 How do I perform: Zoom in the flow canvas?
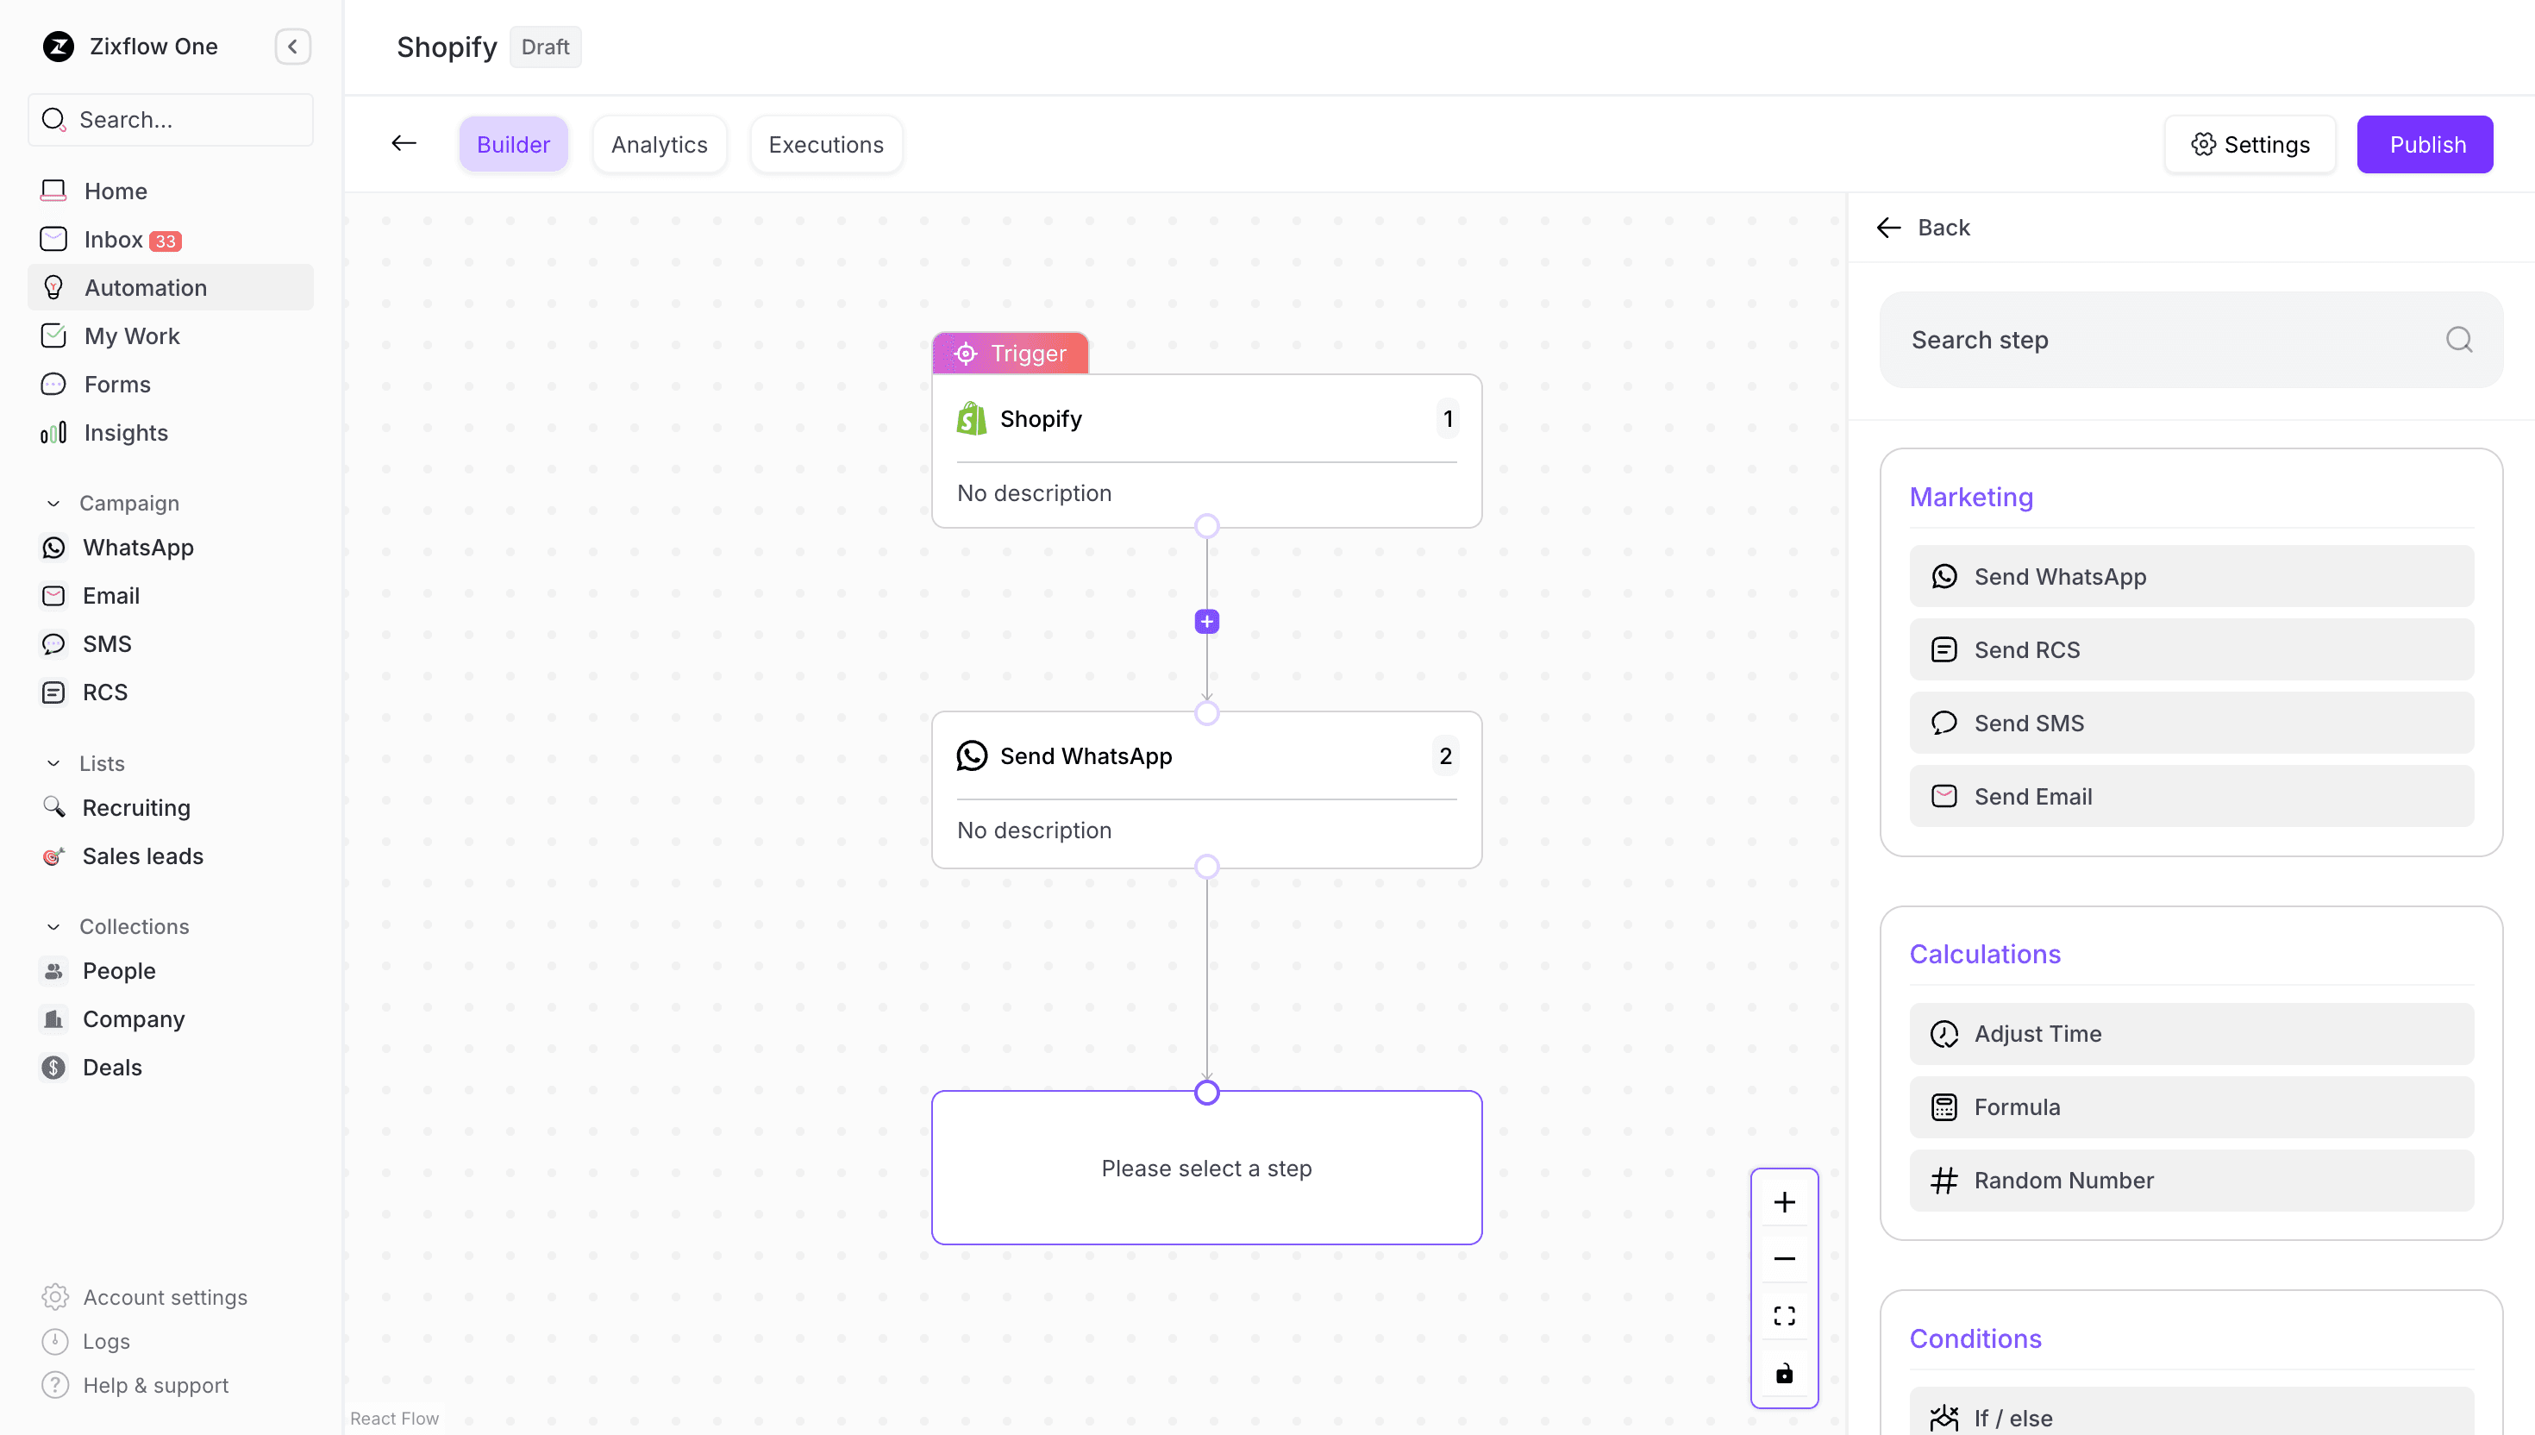tap(1783, 1202)
